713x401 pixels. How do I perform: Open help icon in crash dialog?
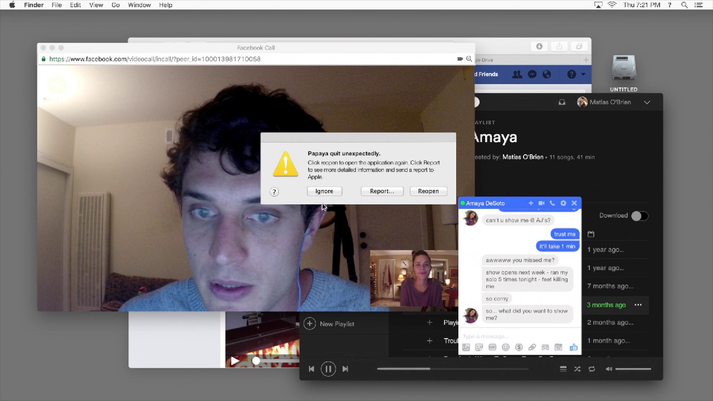(274, 192)
